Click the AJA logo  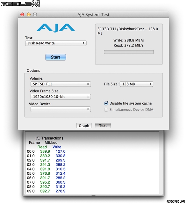(56, 28)
